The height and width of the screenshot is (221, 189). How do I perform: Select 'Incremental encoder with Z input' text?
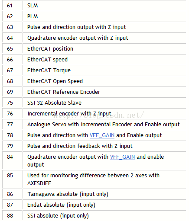[69, 114]
